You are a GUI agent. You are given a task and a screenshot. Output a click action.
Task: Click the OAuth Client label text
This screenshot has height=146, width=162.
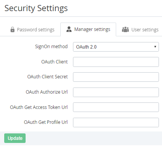(x=55, y=62)
